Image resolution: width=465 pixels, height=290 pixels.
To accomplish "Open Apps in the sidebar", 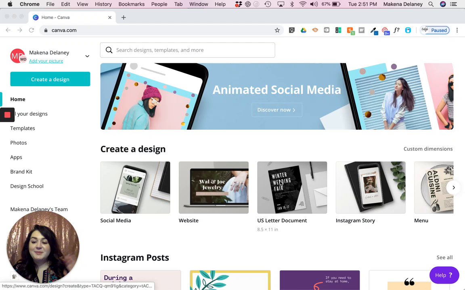I will coord(16,157).
